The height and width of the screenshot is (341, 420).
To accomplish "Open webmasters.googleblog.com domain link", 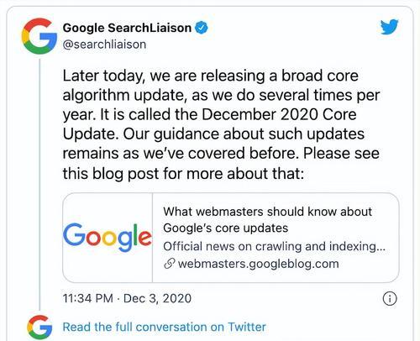I will [258, 264].
